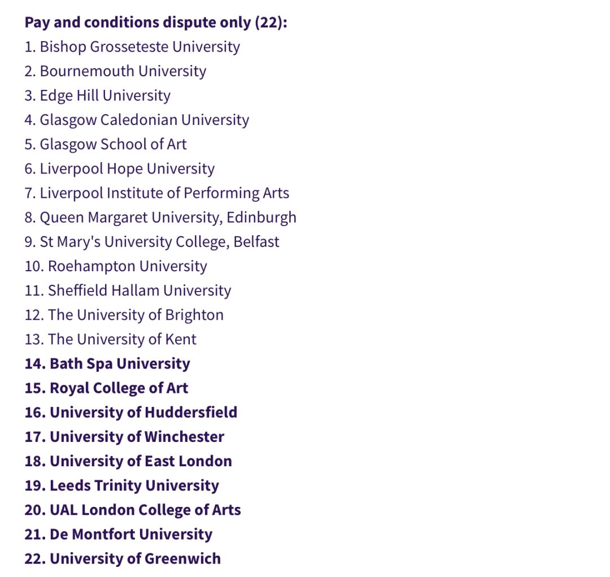Click the Bournemouth University entry
Image resolution: width=610 pixels, height=577 pixels.
tap(123, 71)
